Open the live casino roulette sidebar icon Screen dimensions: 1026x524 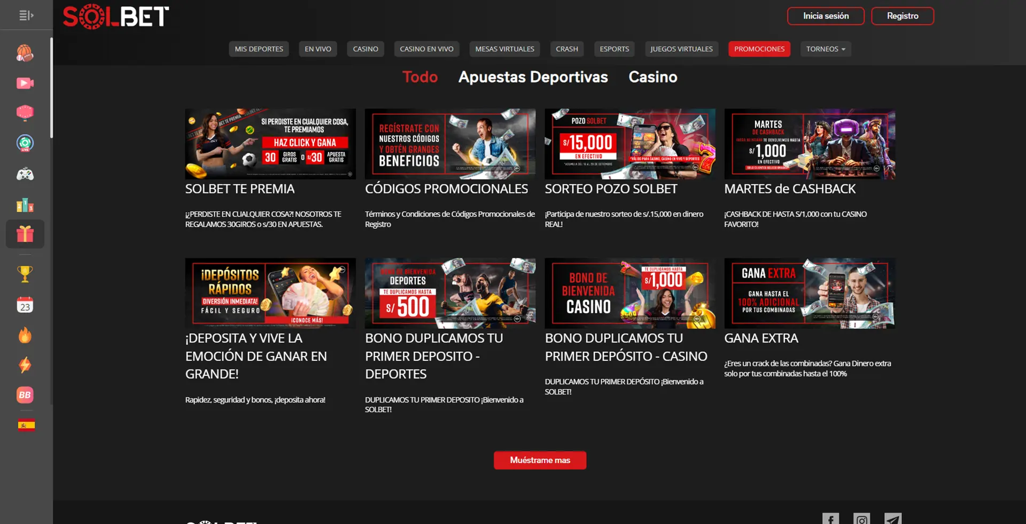pos(25,143)
